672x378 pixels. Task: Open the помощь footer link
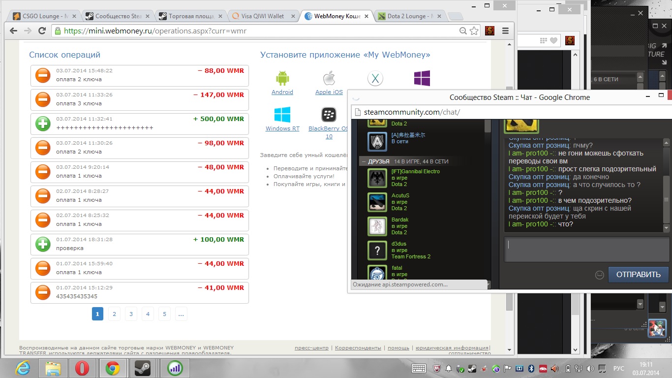click(x=398, y=348)
